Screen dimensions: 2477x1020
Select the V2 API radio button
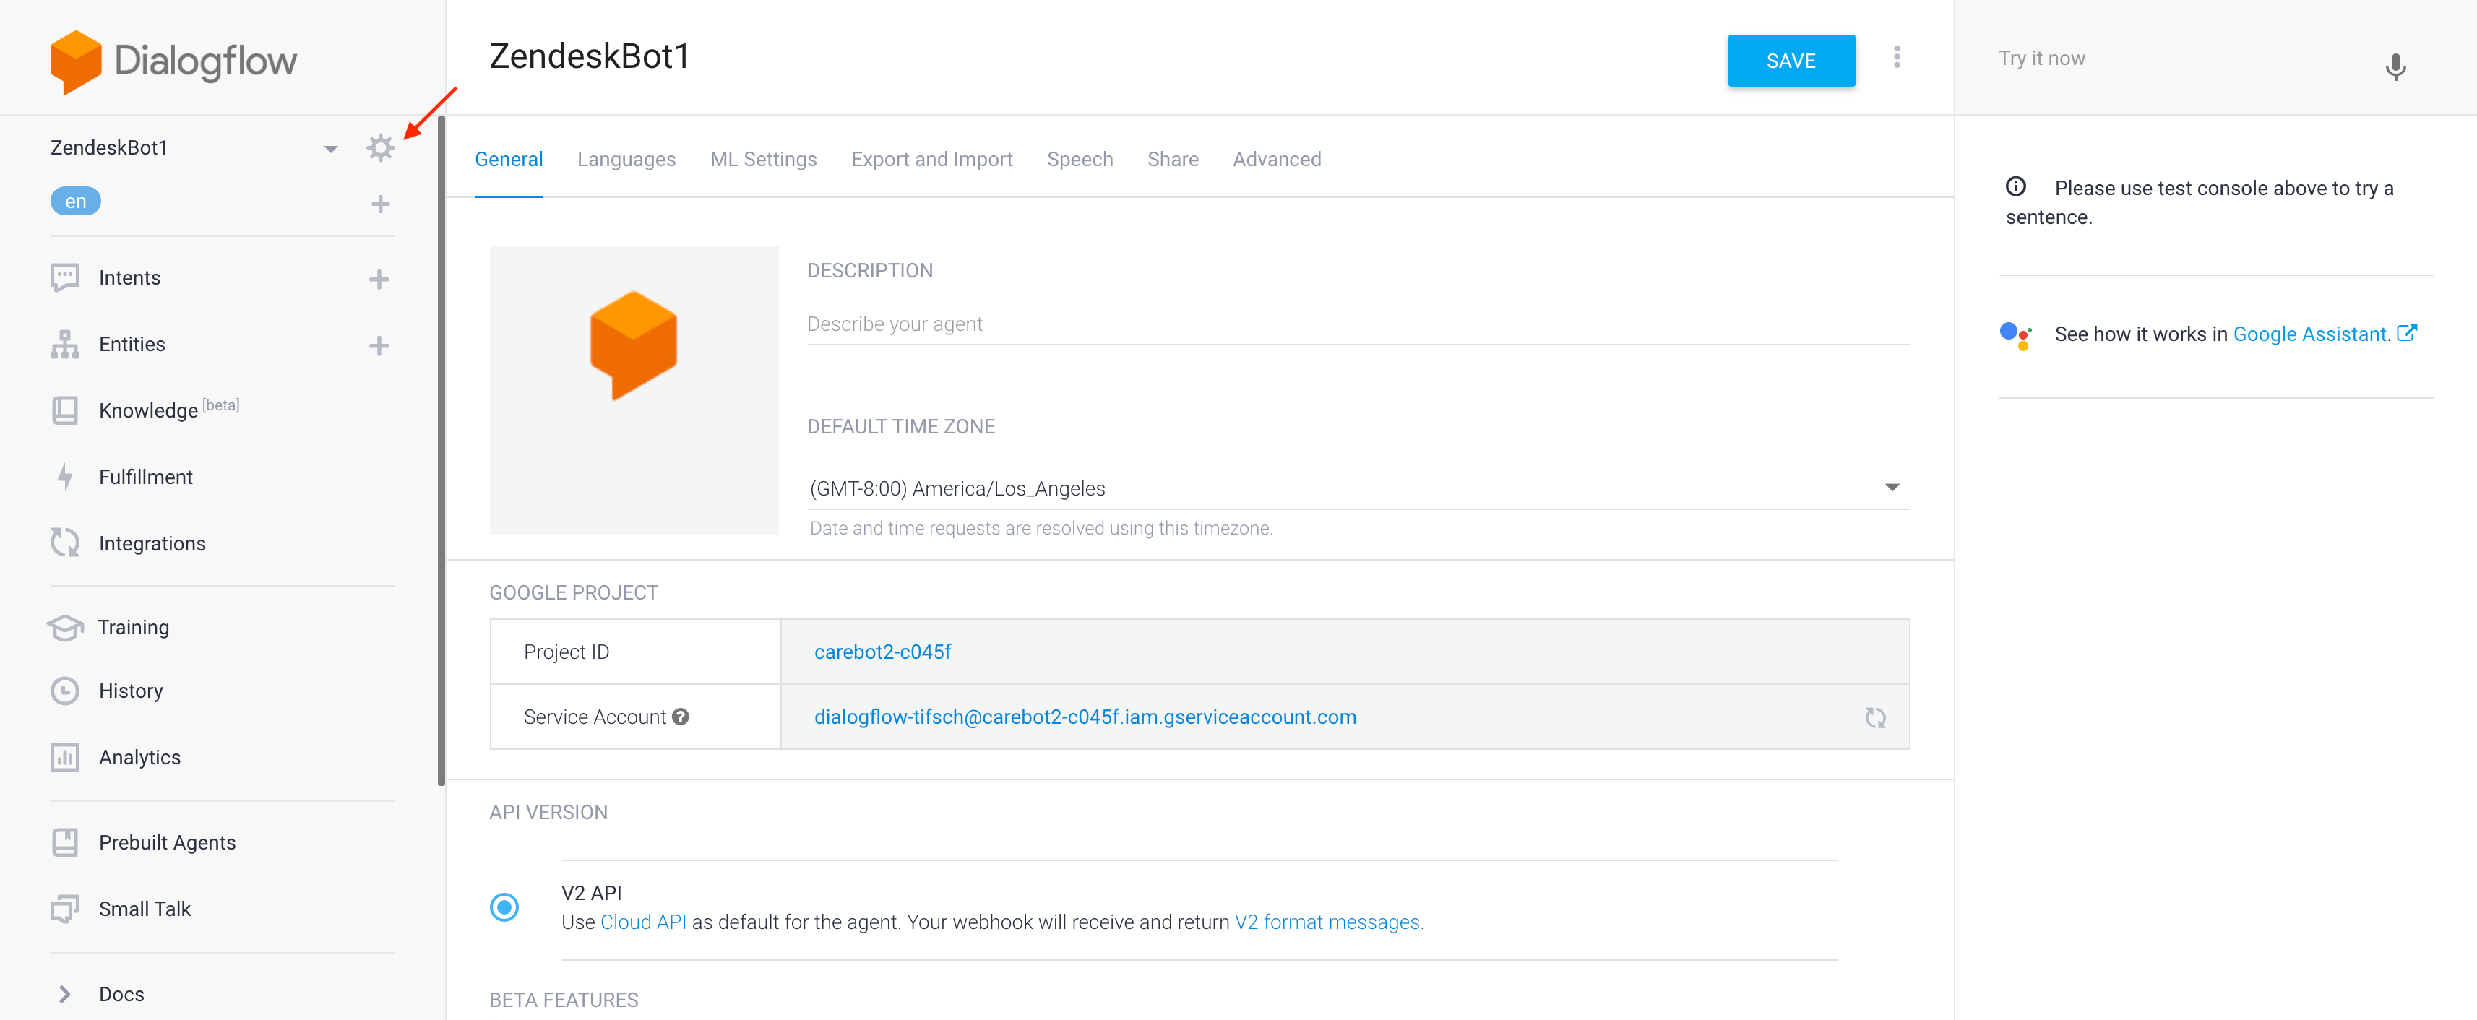tap(504, 907)
